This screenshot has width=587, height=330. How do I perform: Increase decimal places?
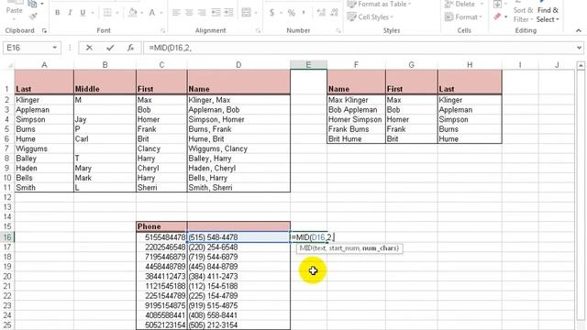point(321,13)
